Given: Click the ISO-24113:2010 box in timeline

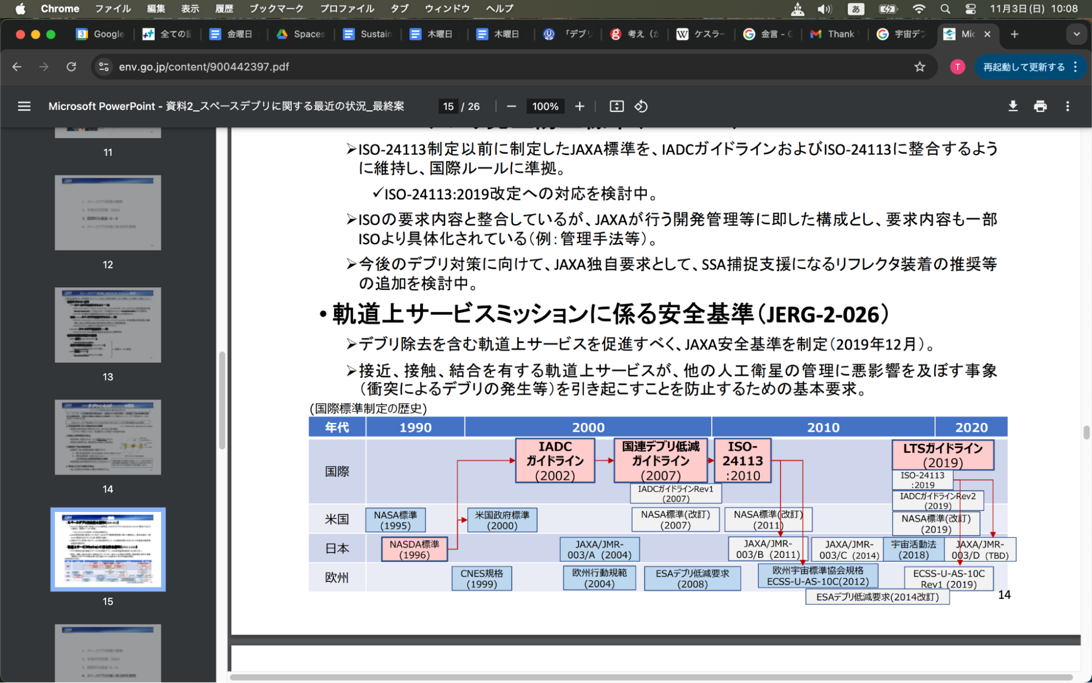Looking at the screenshot, I should pyautogui.click(x=742, y=461).
